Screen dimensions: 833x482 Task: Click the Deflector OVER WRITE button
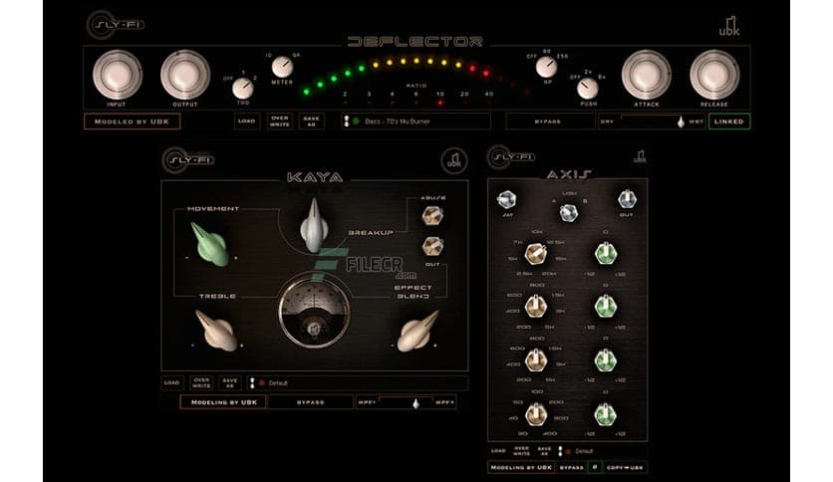(x=279, y=121)
